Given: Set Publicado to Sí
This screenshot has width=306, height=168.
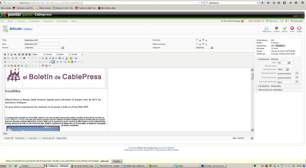Looking at the screenshot, I should click(203, 40).
